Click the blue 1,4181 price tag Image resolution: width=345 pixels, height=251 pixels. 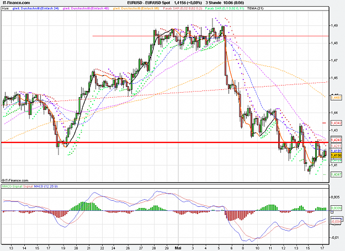click(336, 151)
